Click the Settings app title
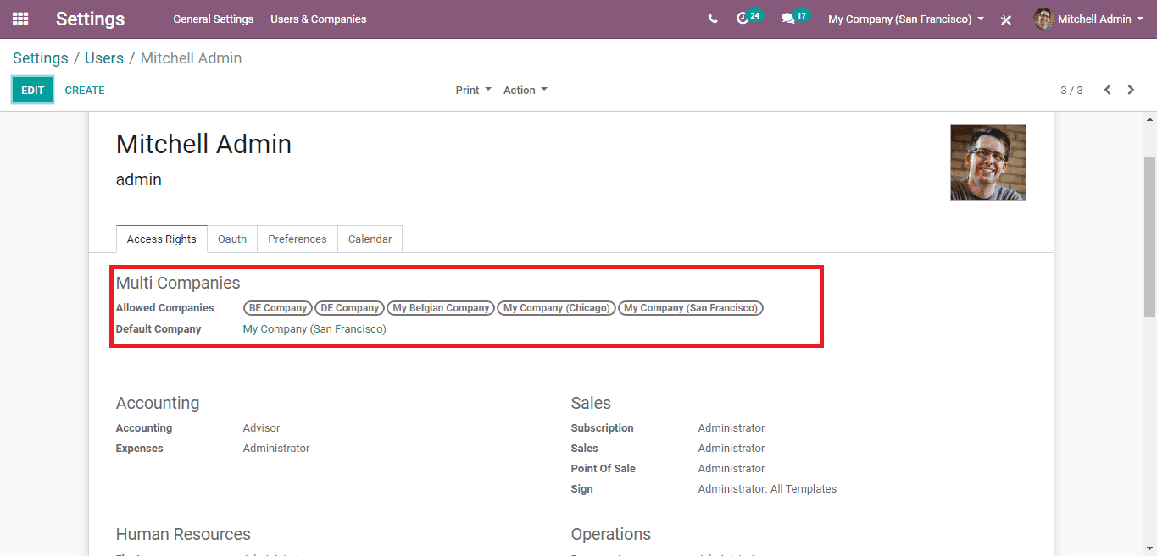Image resolution: width=1157 pixels, height=556 pixels. [90, 19]
